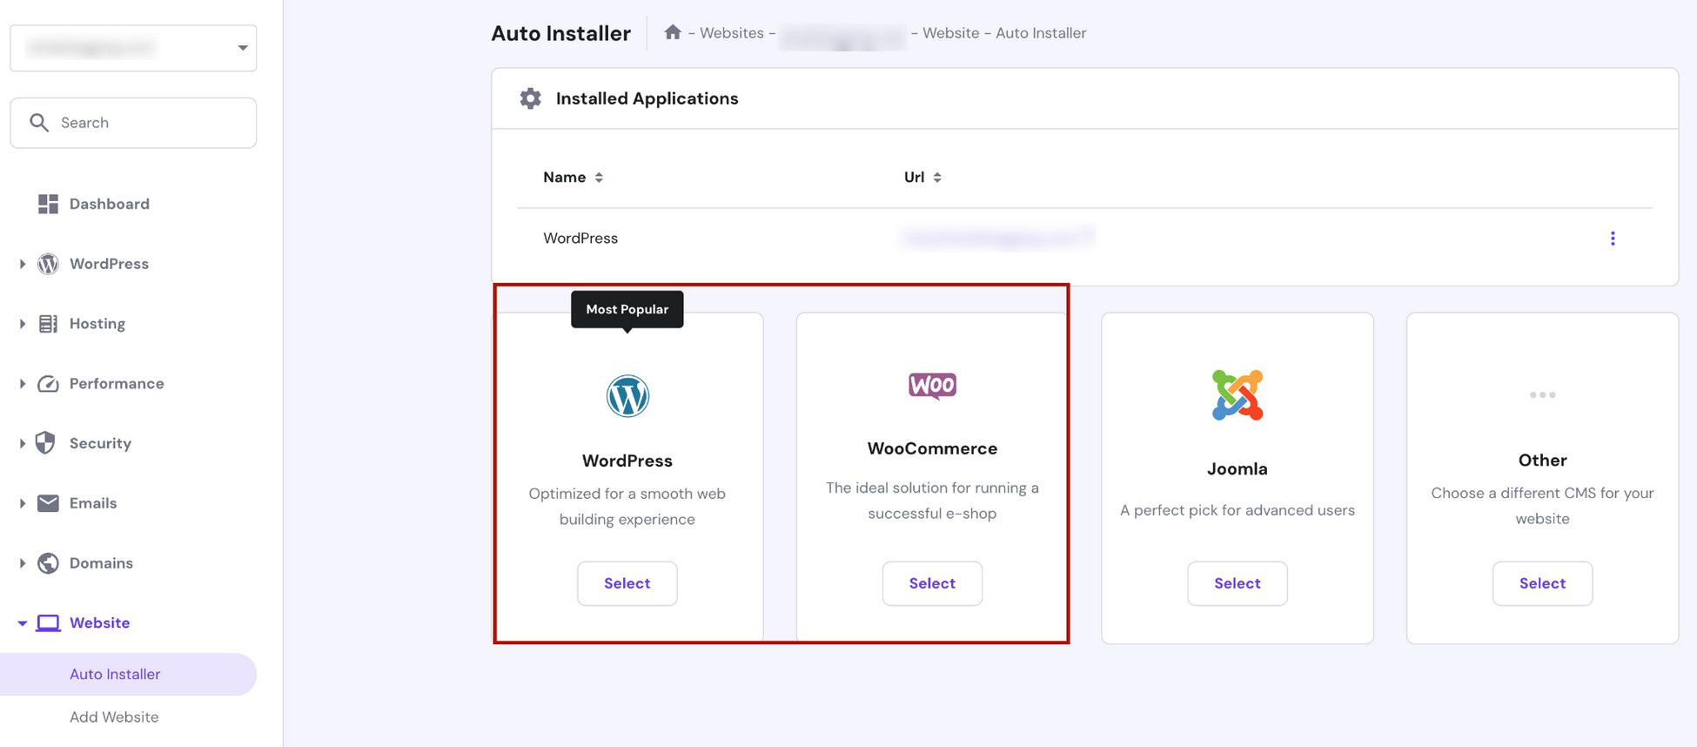This screenshot has height=747, width=1697.
Task: Click the WooCommerce logo on card
Action: point(932,385)
